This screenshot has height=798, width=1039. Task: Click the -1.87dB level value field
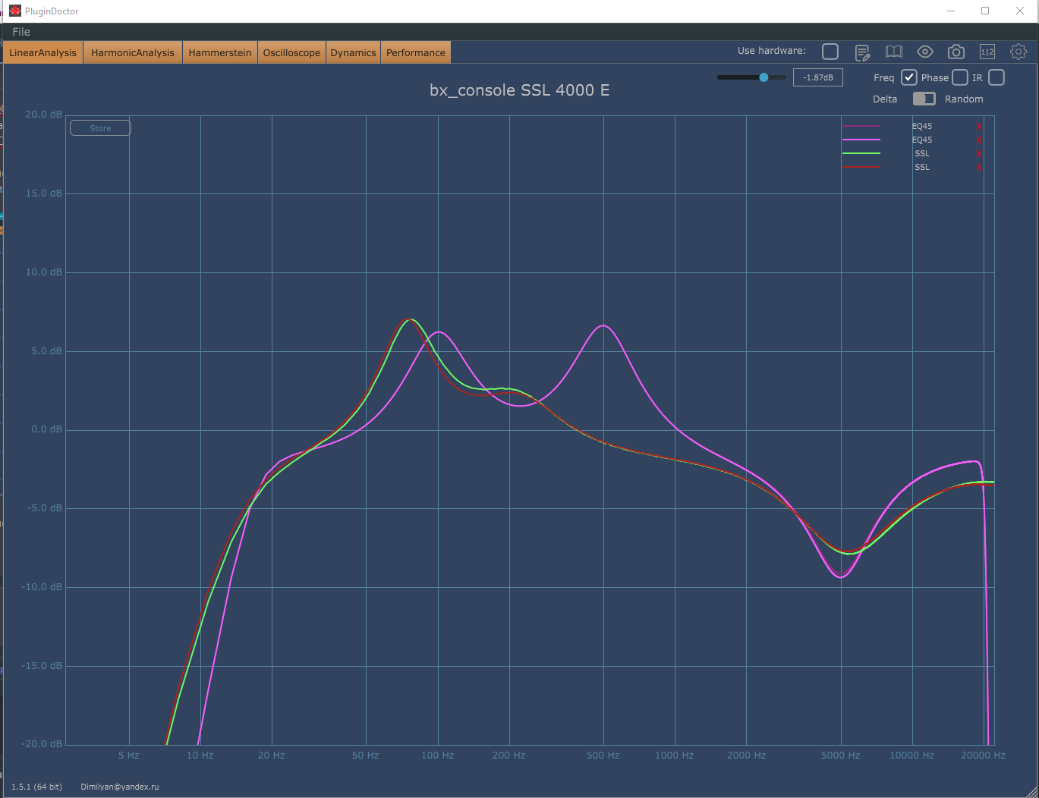coord(818,77)
